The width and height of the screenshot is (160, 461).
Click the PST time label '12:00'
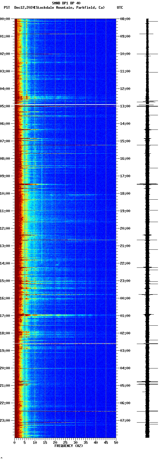(5, 228)
